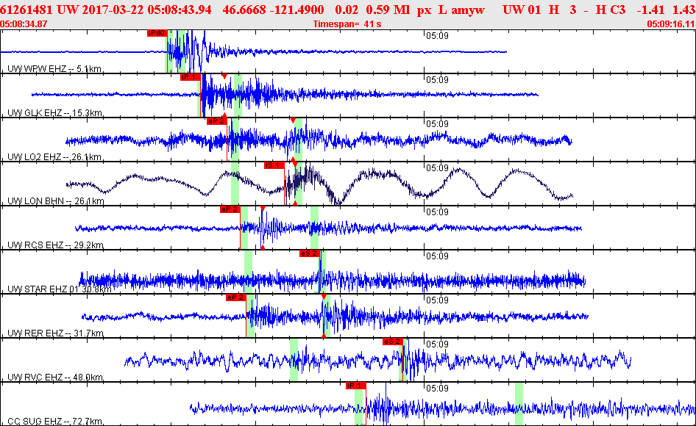Click event ID 61261481 in header
This screenshot has height=426, width=696.
pyautogui.click(x=26, y=10)
